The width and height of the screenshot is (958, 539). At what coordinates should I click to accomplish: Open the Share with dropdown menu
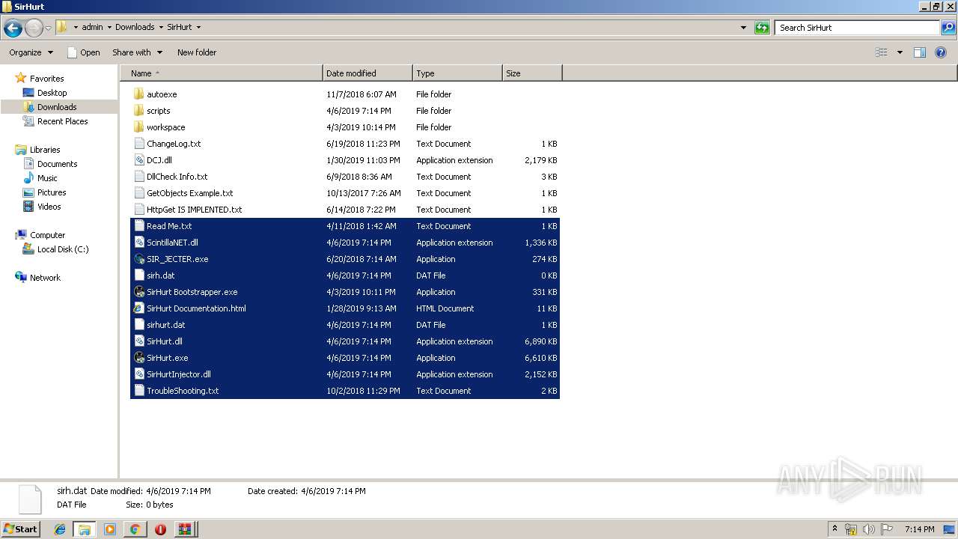[137, 52]
